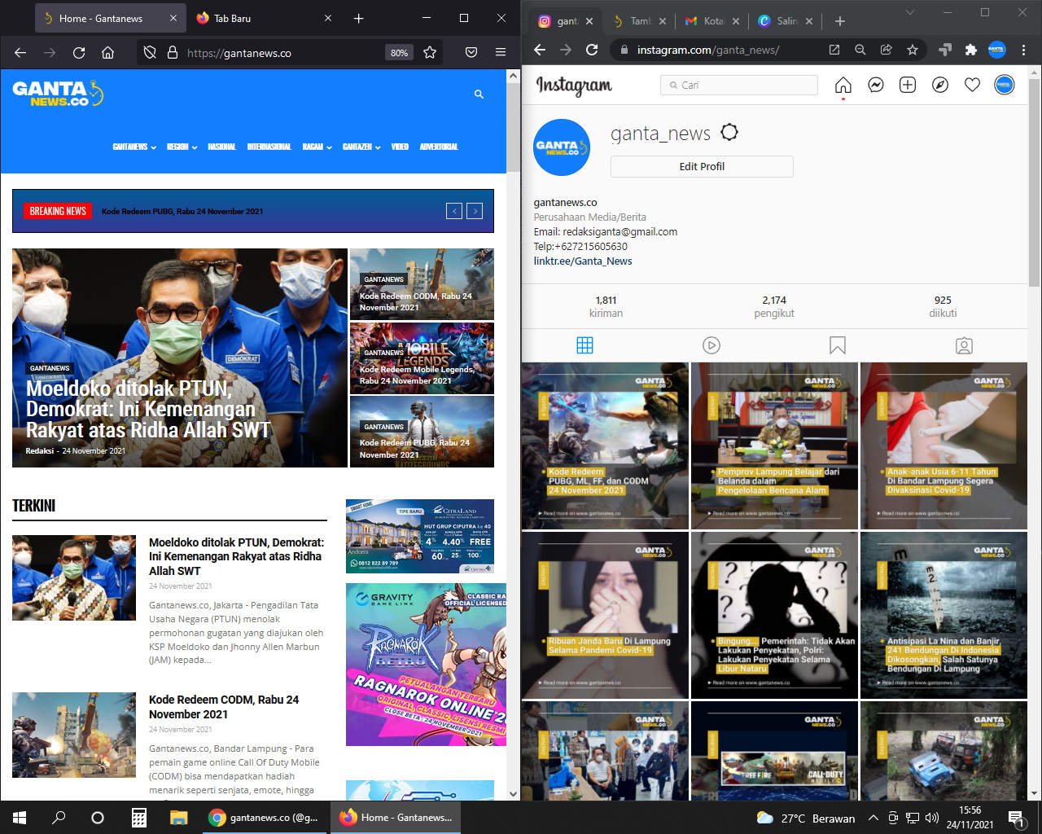Expand the RAGAM navigation dropdown
Image resolution: width=1042 pixels, height=834 pixels.
(317, 147)
